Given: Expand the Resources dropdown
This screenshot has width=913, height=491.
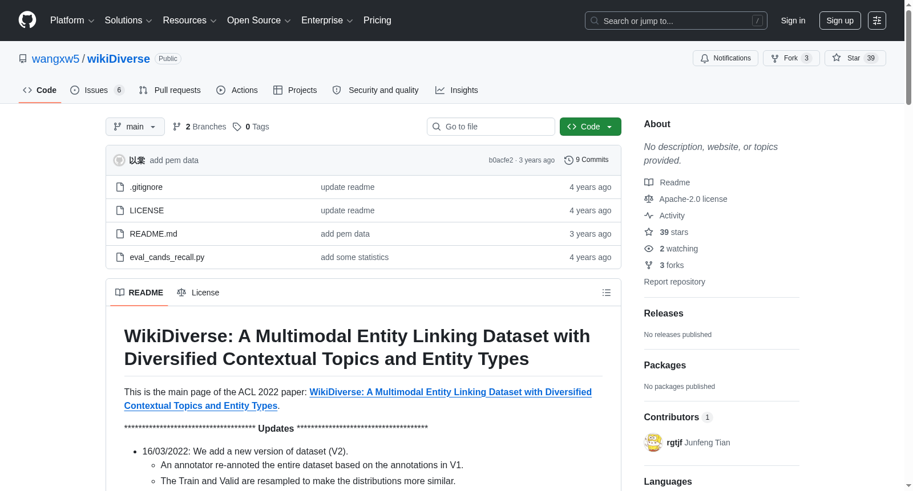Looking at the screenshot, I should (189, 21).
